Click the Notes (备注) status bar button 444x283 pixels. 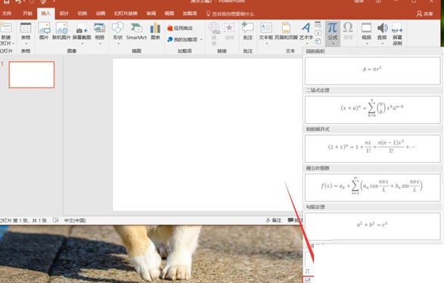point(274,220)
